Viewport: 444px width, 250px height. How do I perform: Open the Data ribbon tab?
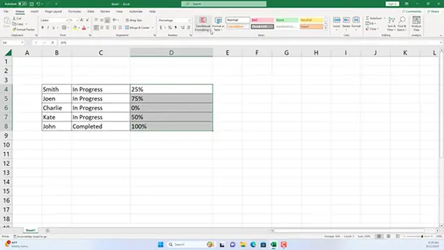point(91,12)
